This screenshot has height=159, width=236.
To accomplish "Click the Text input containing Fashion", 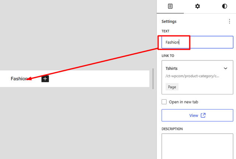I will point(197,42).
